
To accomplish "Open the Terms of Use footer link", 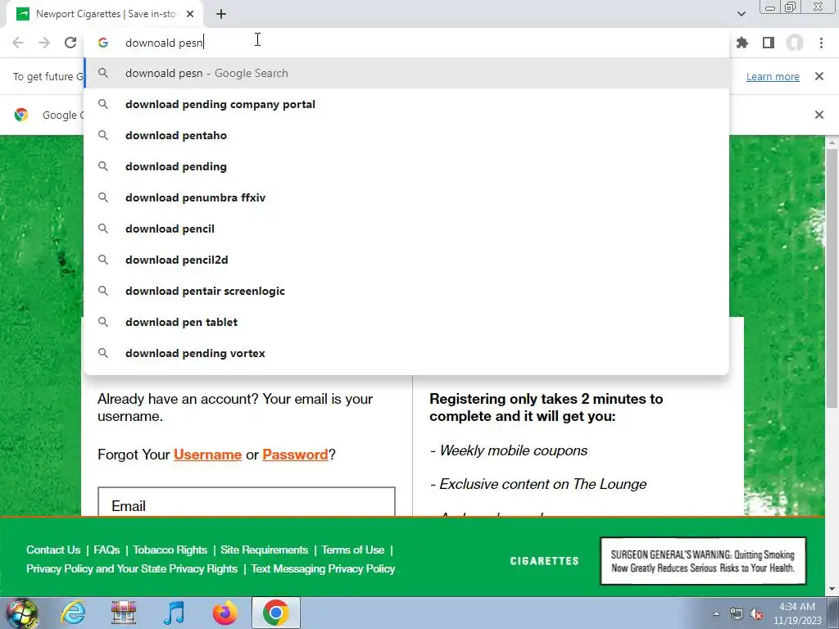I will point(352,550).
